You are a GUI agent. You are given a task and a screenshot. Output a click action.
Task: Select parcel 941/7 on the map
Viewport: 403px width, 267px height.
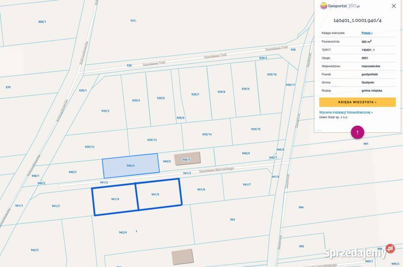246,184
